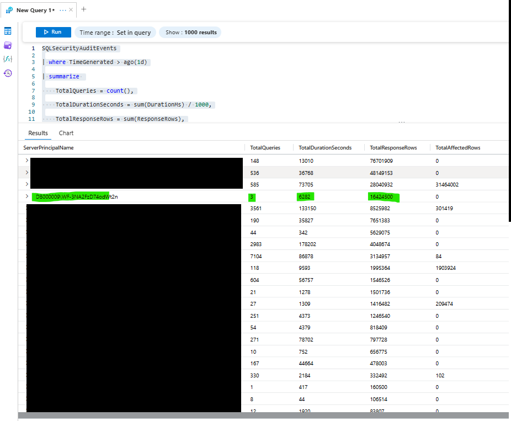This screenshot has height=421, width=511.
Task: Select the cell value 73705
Action: 306,185
